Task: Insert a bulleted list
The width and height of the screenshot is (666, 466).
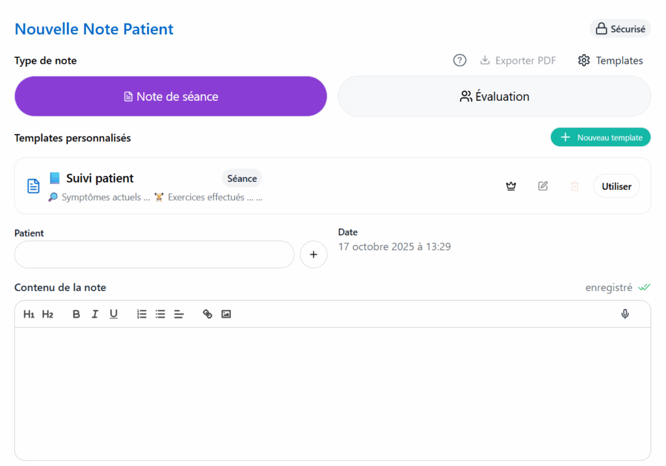Action: pyautogui.click(x=161, y=314)
